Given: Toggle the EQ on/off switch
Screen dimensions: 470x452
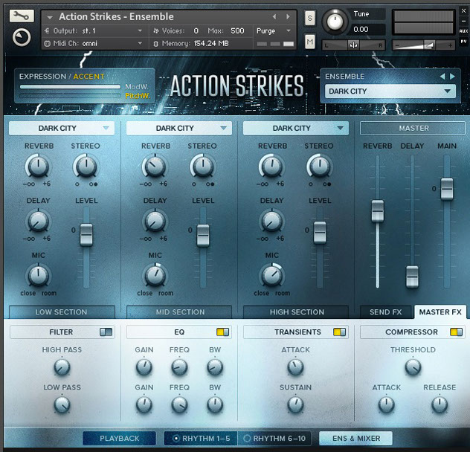Looking at the screenshot, I should click(223, 332).
